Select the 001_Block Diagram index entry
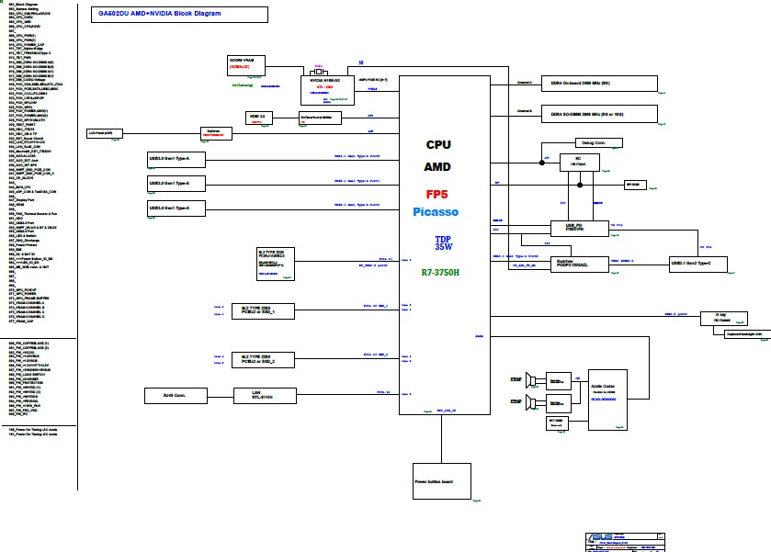Image resolution: width=771 pixels, height=552 pixels. pyautogui.click(x=23, y=4)
